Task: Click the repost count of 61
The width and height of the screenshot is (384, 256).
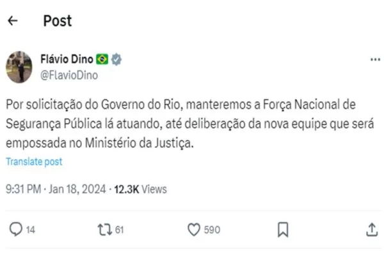Action: pos(120,230)
